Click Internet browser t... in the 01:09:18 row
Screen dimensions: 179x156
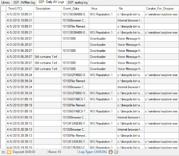coord(130,117)
